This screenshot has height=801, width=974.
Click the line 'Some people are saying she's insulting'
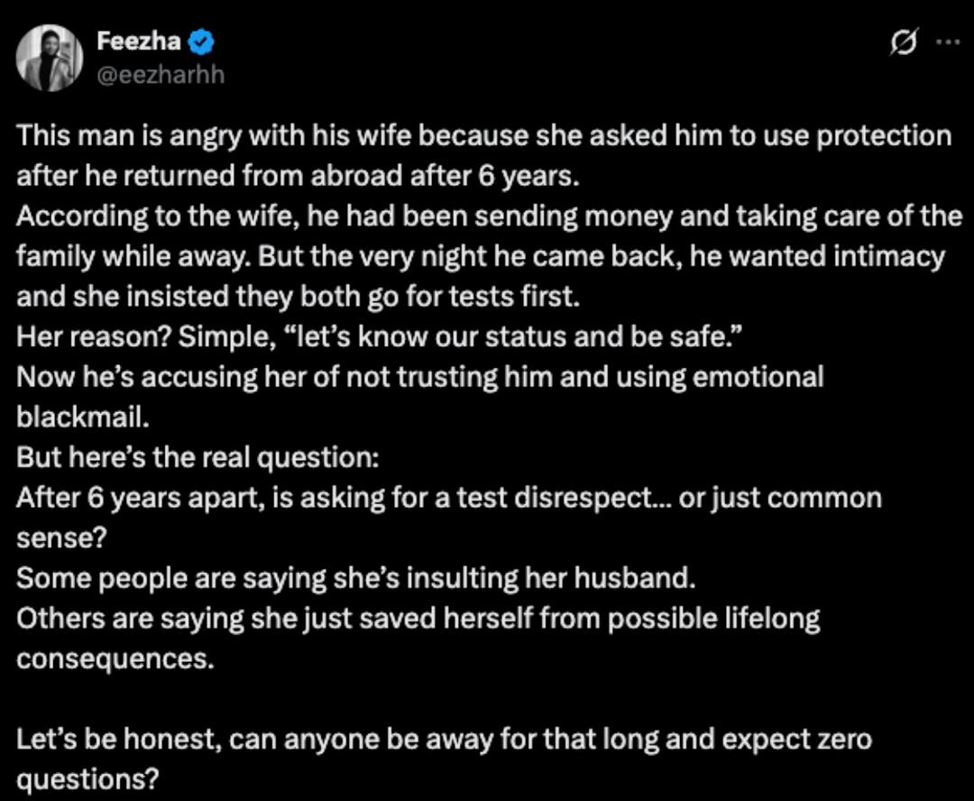click(x=355, y=577)
